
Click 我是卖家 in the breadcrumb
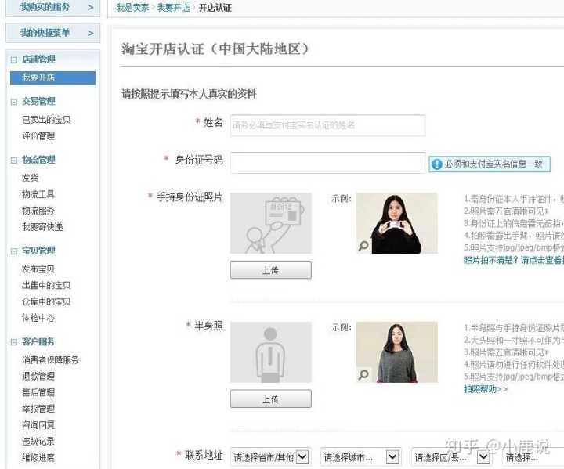point(132,8)
